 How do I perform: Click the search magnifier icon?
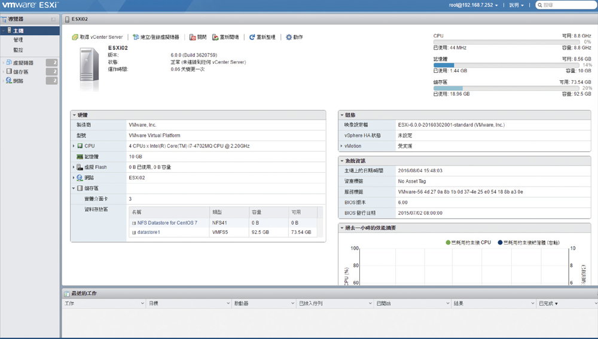click(539, 5)
